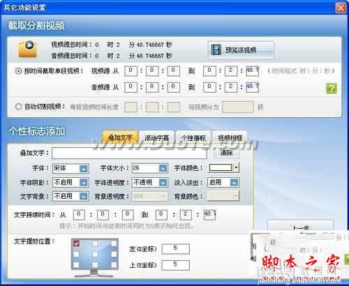Click the 左(X坐标) coordinate field
349x286 pixels.
[176, 249]
